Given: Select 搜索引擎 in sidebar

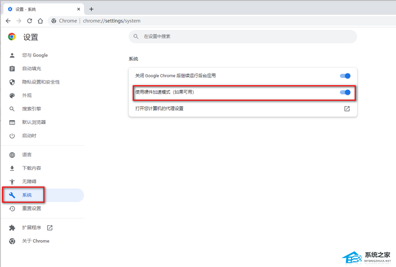Looking at the screenshot, I should pyautogui.click(x=32, y=109).
